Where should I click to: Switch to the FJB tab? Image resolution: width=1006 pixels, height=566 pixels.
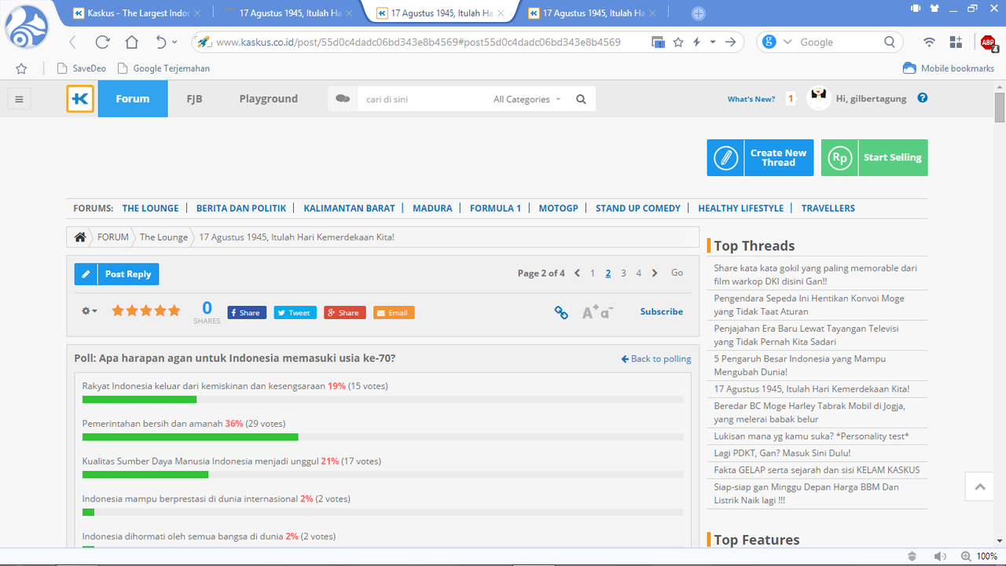194,99
